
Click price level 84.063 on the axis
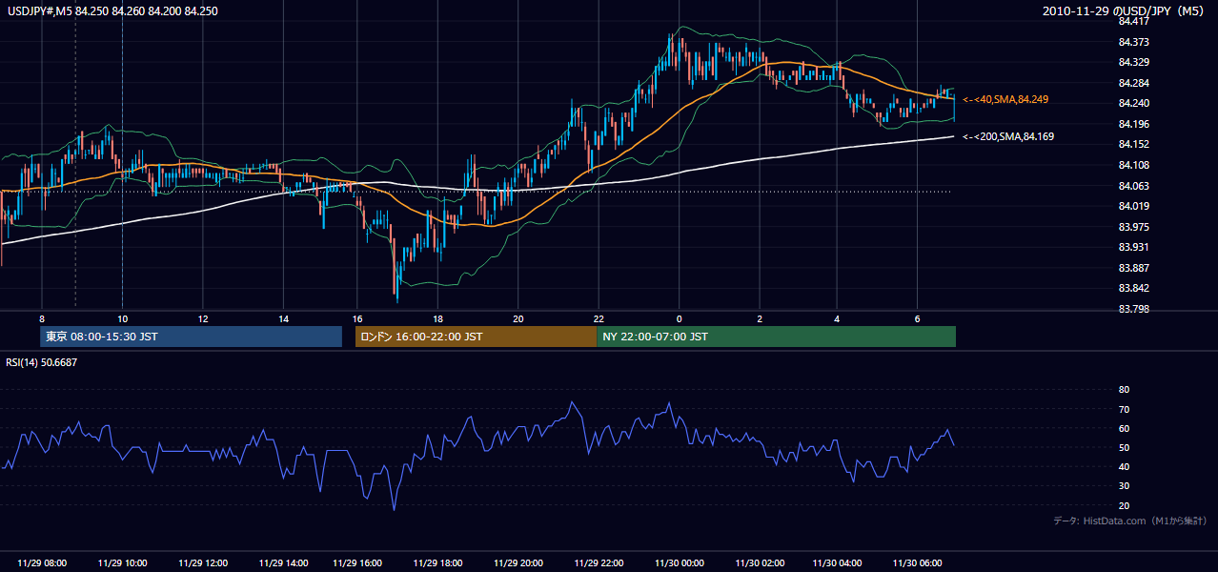click(x=1132, y=186)
